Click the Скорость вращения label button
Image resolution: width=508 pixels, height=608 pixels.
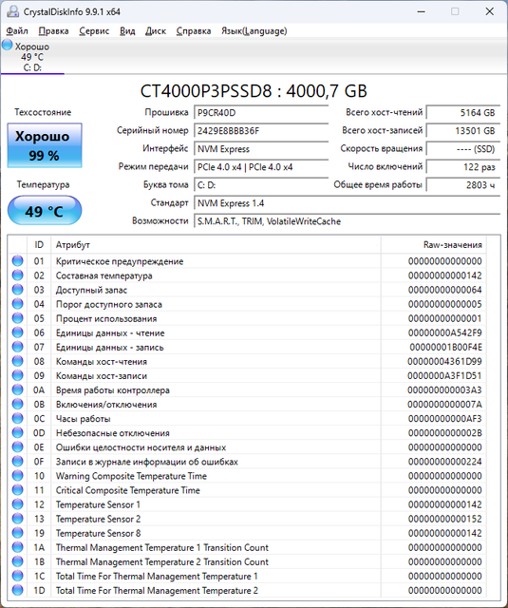382,148
